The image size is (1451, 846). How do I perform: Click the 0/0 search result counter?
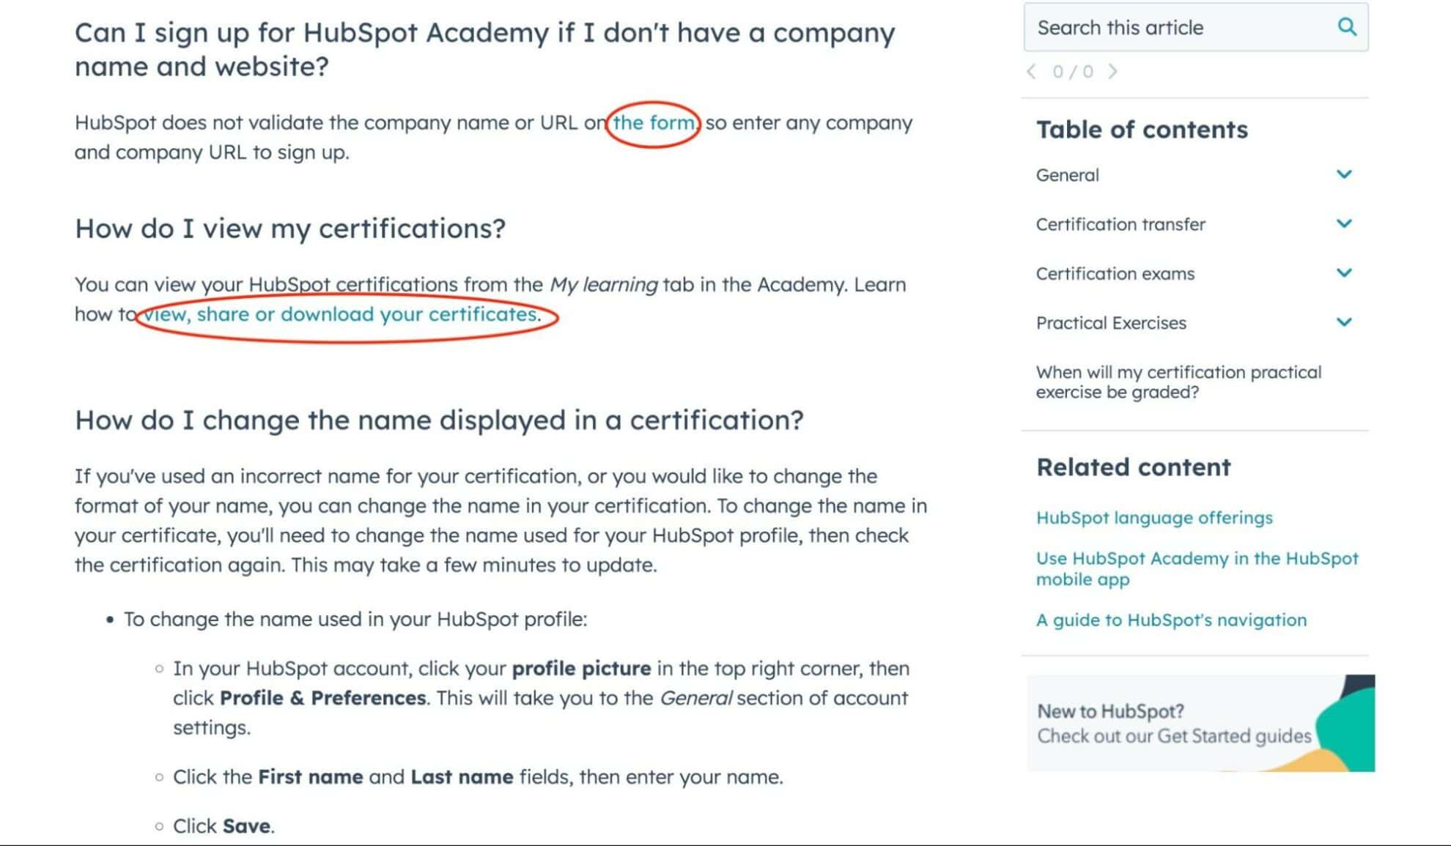(1073, 71)
